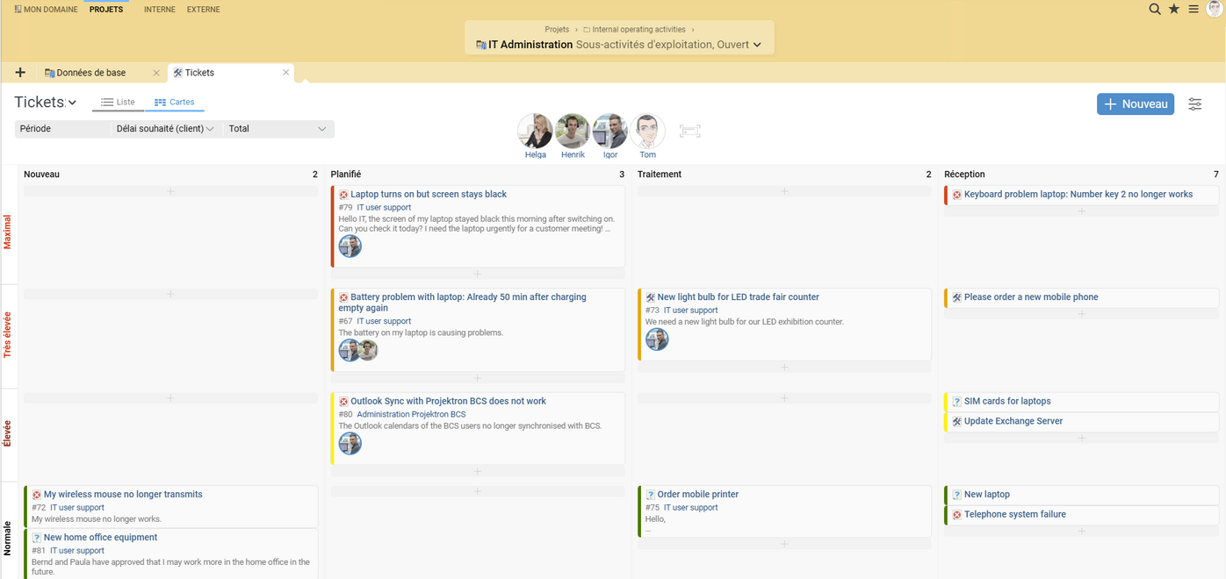The image size is (1226, 579).
Task: Add ticket in Réception Maximal cell
Action: click(1081, 211)
